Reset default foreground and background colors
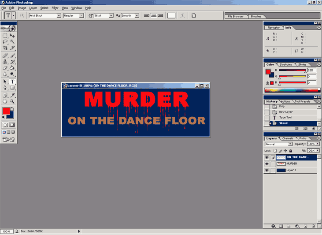 tap(4, 117)
